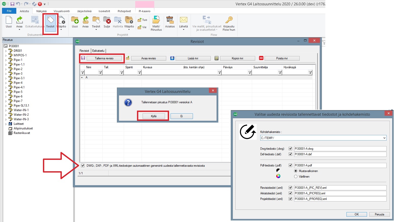Switch to the Esikatselu tab
Screen dimensions: 396x222
98,51
